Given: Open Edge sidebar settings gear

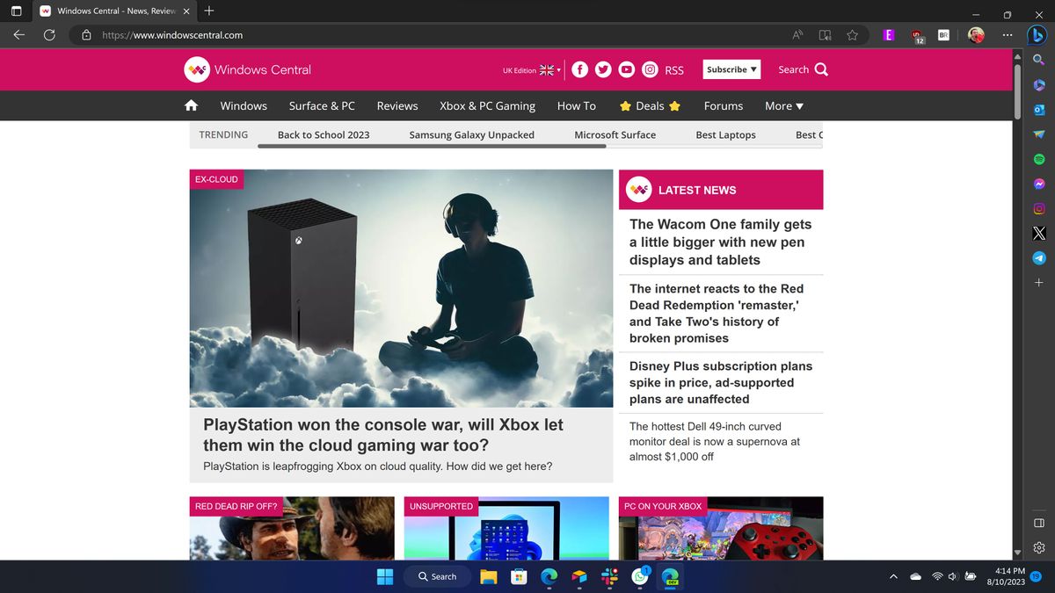Looking at the screenshot, I should pos(1038,547).
